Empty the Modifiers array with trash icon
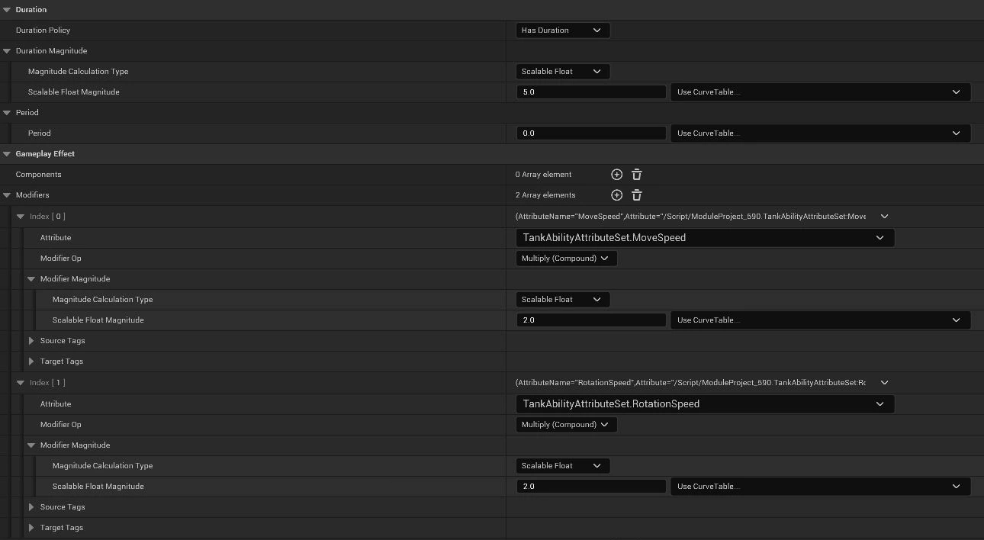The height and width of the screenshot is (540, 984). [x=637, y=195]
